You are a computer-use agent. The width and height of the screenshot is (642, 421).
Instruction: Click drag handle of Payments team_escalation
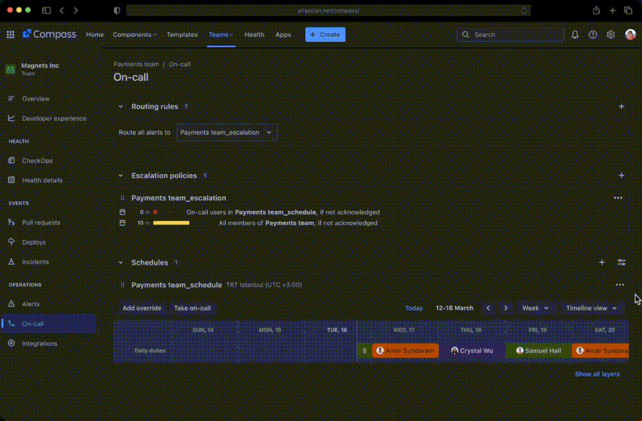(x=122, y=198)
